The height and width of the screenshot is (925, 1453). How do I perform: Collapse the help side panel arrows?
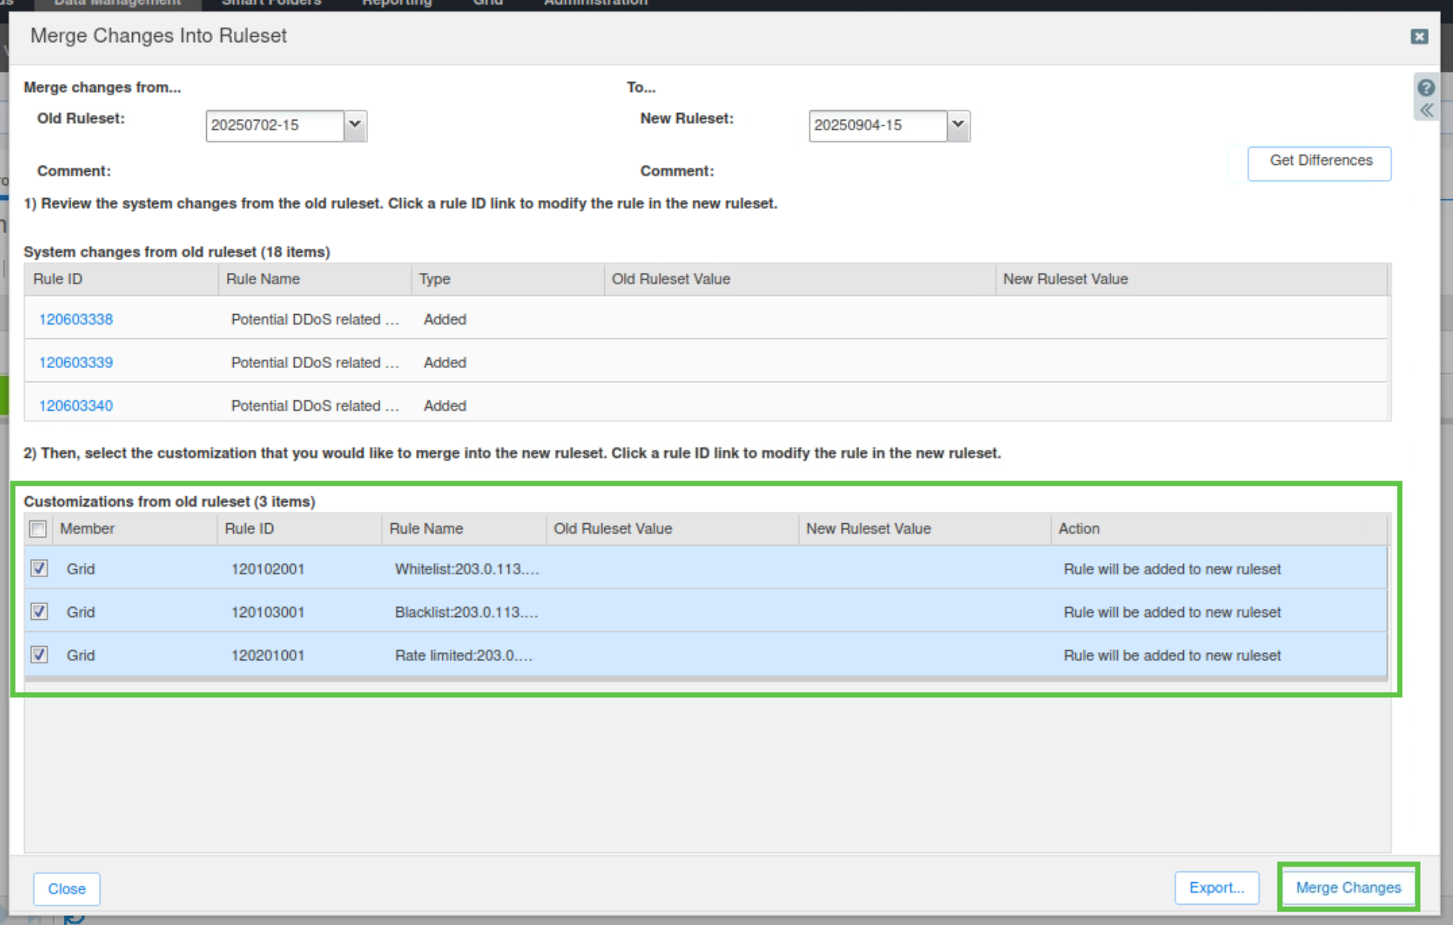pyautogui.click(x=1425, y=110)
